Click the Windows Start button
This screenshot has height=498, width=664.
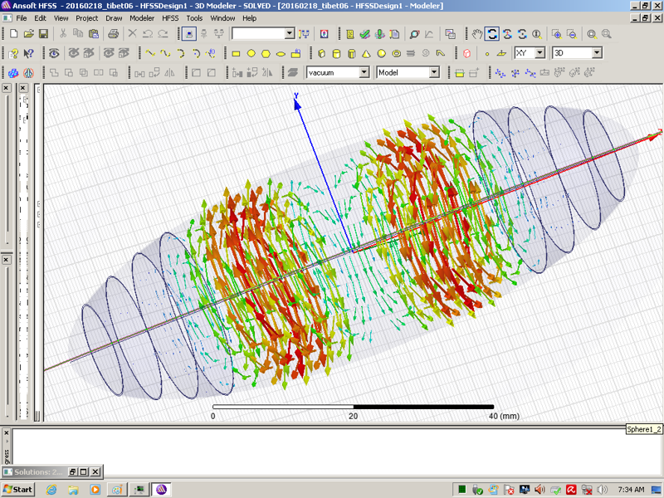click(x=18, y=490)
